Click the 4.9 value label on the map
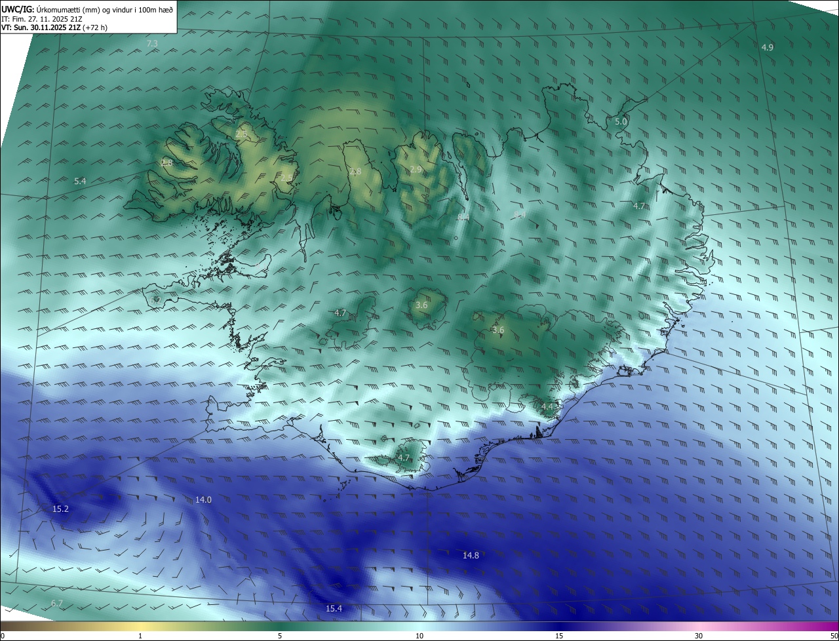This screenshot has width=839, height=641. (767, 47)
